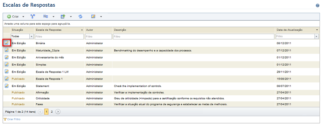Viewport: 322px width, 126px height.
Task: Go to page 2 of the list
Action: point(52,112)
